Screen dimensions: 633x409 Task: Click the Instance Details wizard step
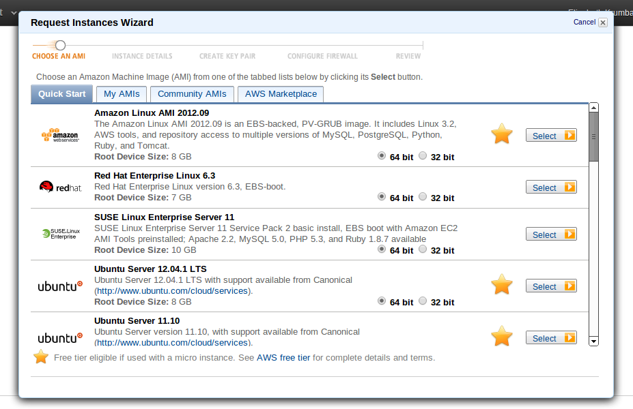pyautogui.click(x=142, y=56)
